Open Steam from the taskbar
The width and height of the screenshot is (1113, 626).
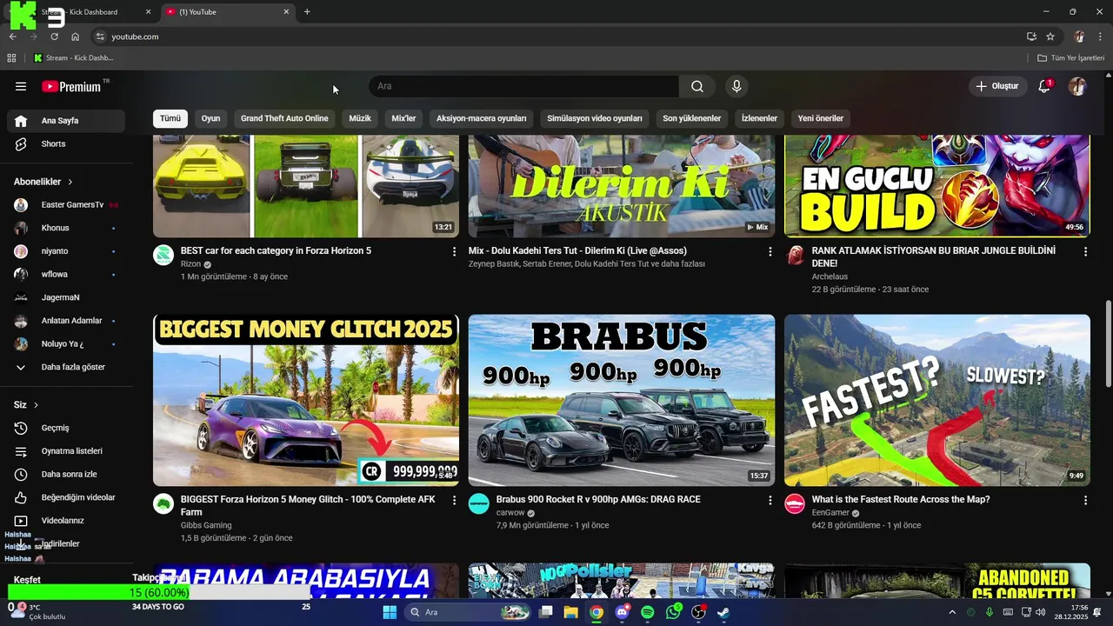click(723, 612)
